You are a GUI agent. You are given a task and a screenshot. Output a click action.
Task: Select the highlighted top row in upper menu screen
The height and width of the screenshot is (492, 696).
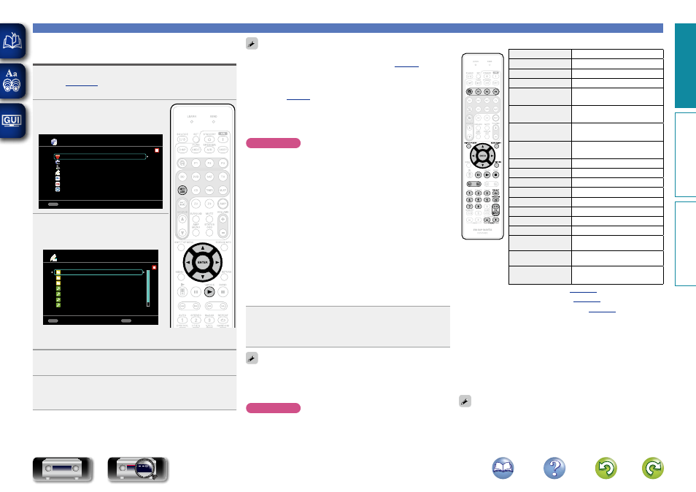point(101,156)
